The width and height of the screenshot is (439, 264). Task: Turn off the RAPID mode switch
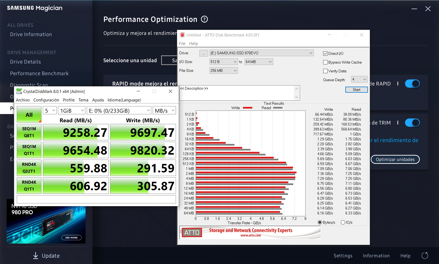coord(412,84)
